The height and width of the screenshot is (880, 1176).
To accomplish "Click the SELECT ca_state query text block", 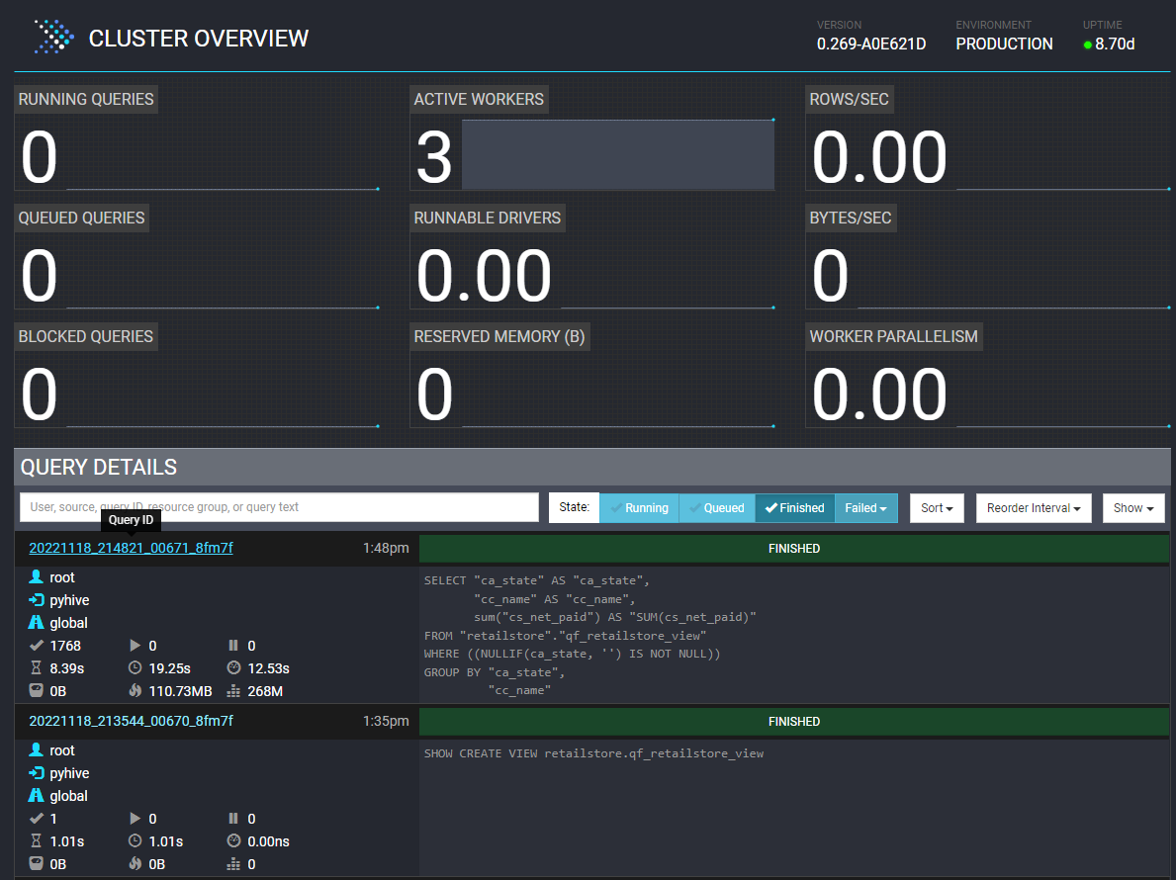I will pos(590,635).
